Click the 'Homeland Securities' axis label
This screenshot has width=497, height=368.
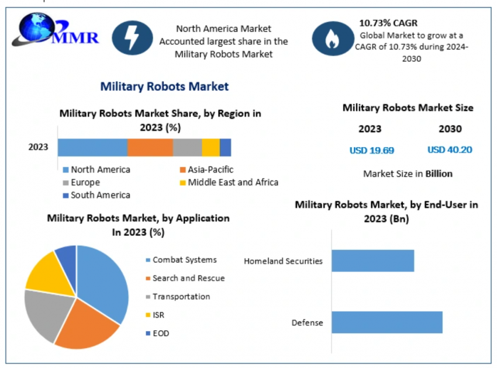coord(283,261)
